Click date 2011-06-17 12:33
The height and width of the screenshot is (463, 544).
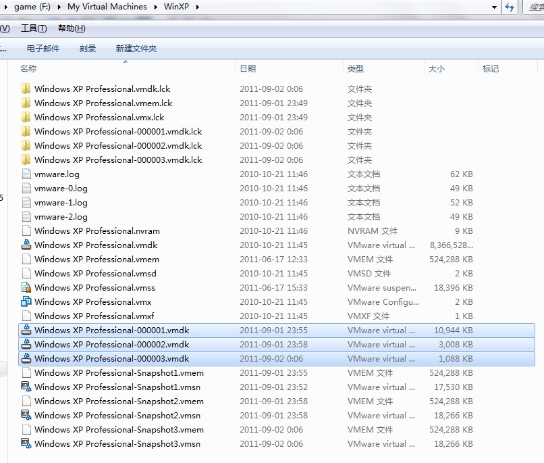(273, 259)
